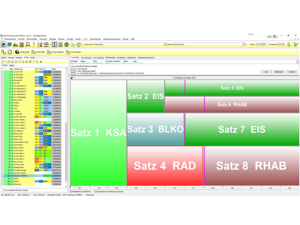Open the Anbaugrafik pie chart
Screen dimensions: 300x225
click(22, 52)
